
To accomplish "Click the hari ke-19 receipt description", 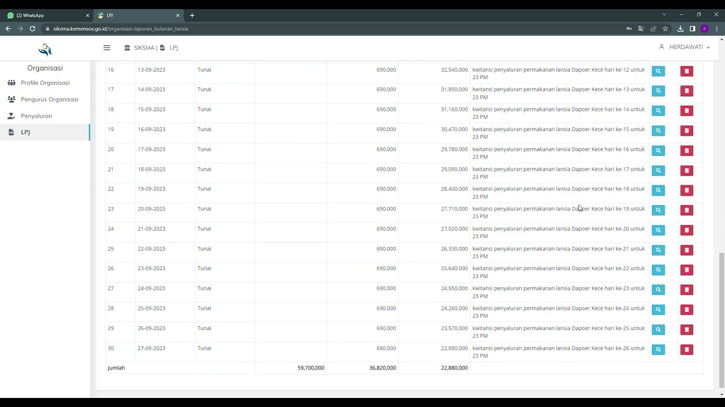I will pos(558,213).
